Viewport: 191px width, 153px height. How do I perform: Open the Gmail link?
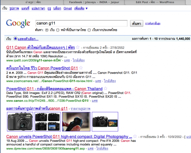click(67, 8)
